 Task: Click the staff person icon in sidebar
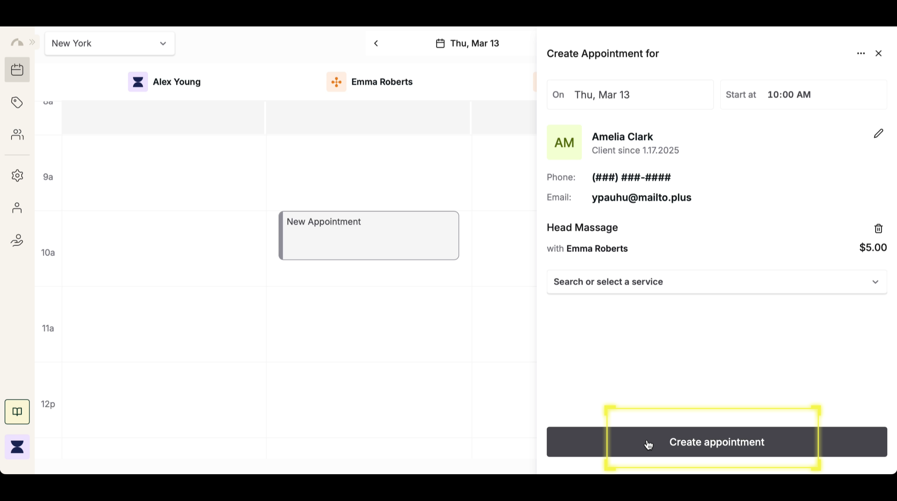point(17,208)
